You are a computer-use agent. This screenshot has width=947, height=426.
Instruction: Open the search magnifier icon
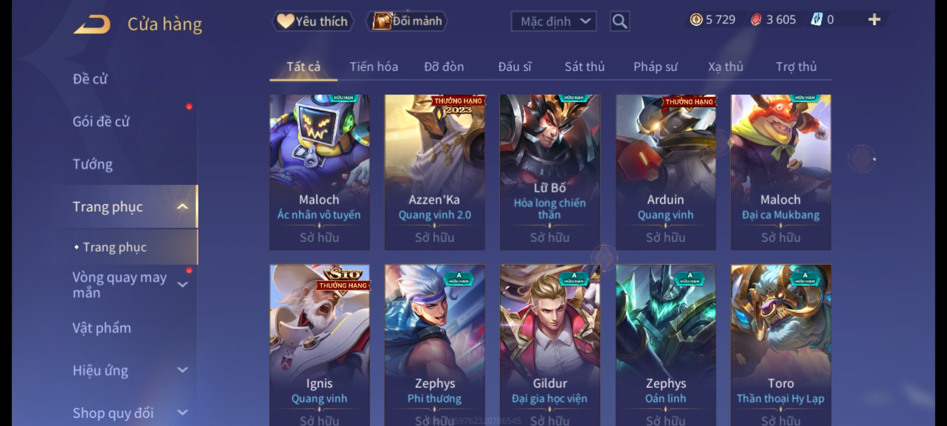click(x=619, y=21)
